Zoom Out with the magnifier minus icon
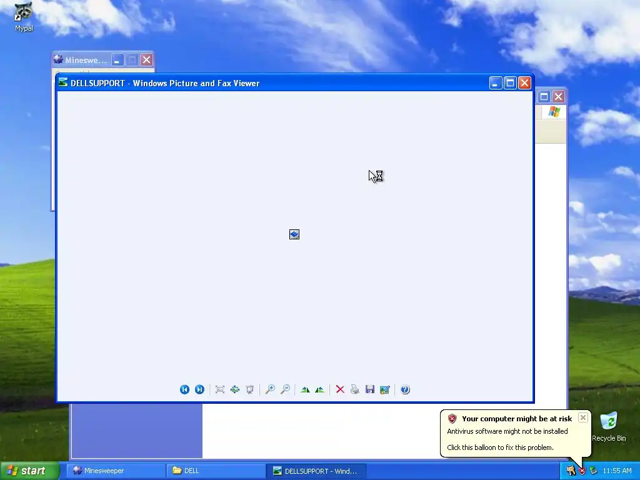 tap(285, 389)
